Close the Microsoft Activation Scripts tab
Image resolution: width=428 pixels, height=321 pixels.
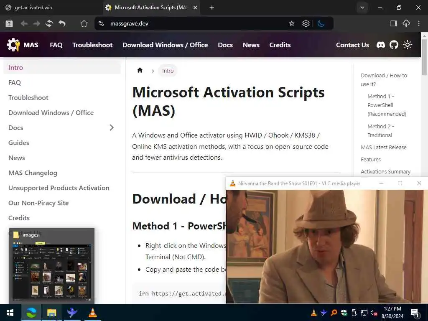point(195,8)
